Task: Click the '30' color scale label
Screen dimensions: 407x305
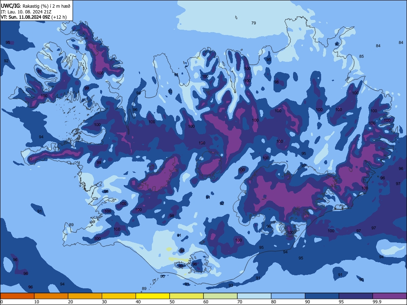Action: click(x=104, y=302)
